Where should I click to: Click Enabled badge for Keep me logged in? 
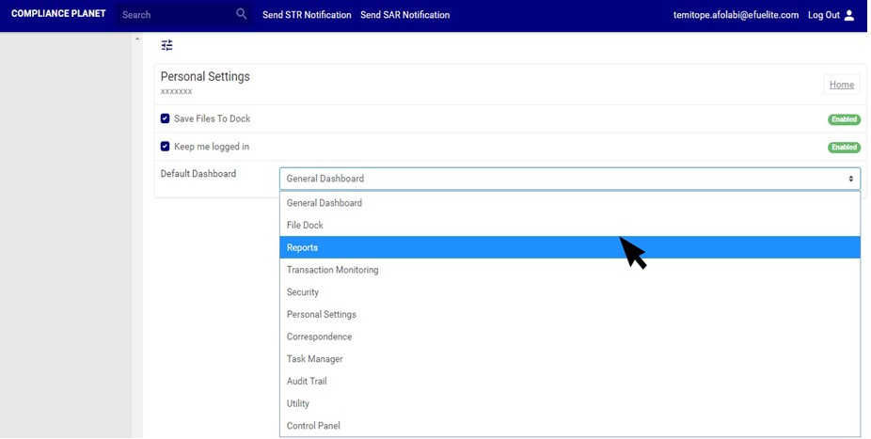coord(844,148)
